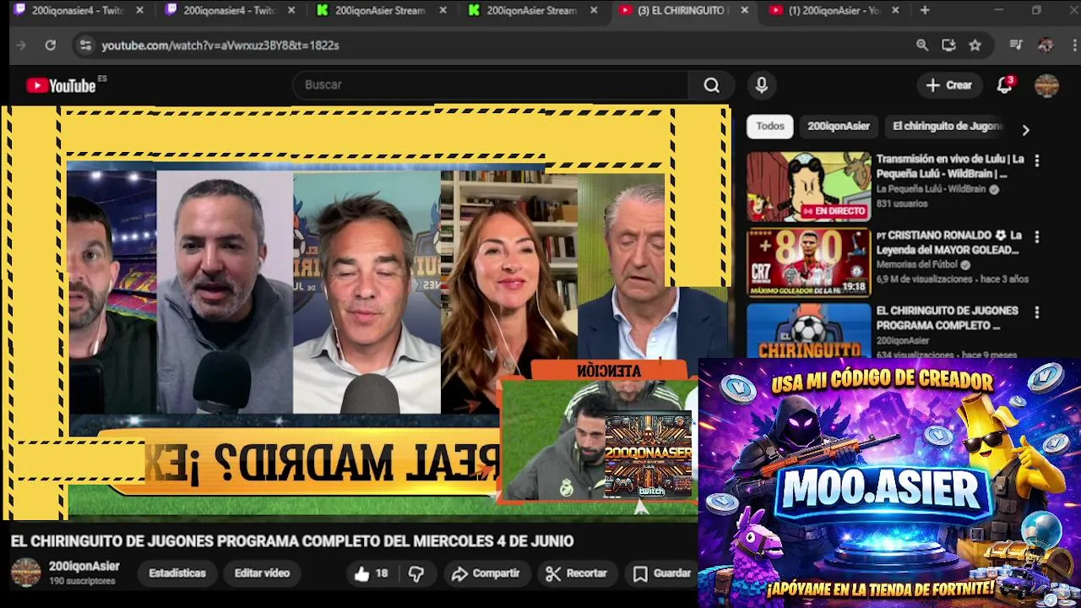
Task: Like the video with the thumbs-up
Action: (371, 573)
